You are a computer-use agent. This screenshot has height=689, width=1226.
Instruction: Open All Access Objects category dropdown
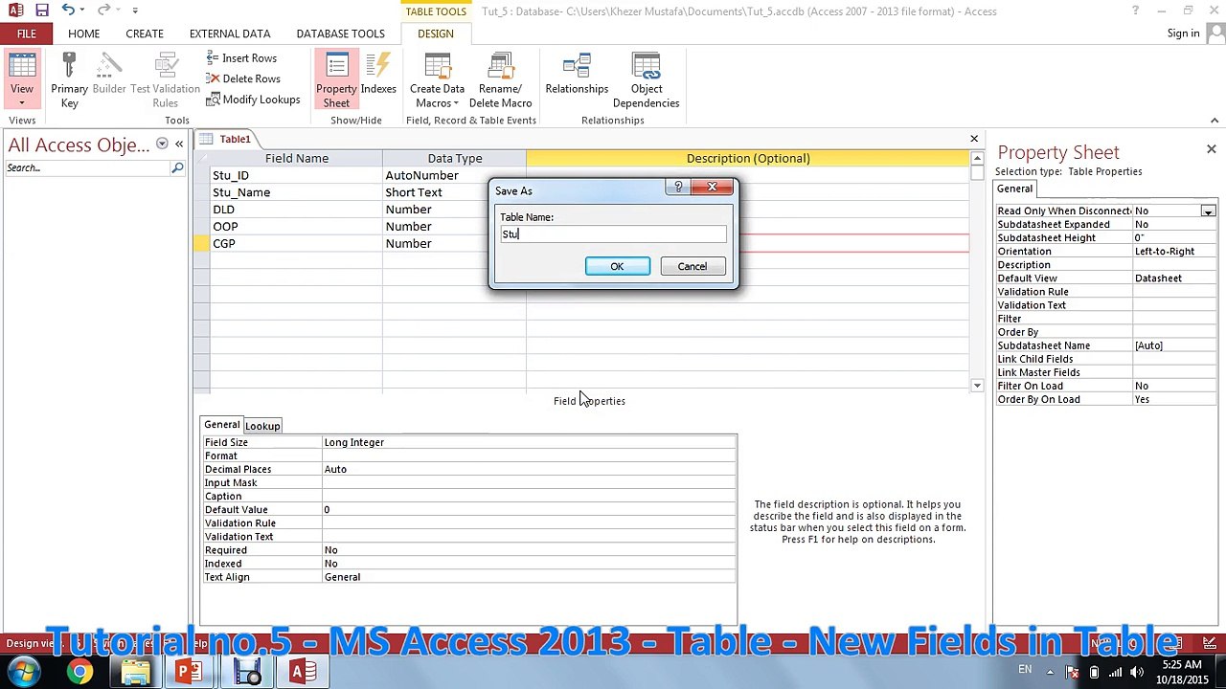162,144
